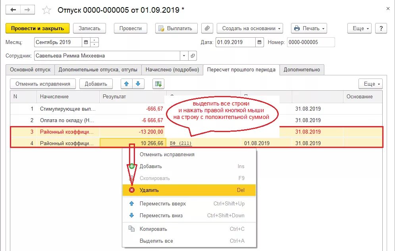Click the Сотрудник field Савельева Римма Михеевна
The width and height of the screenshot is (395, 251).
pyautogui.click(x=107, y=56)
